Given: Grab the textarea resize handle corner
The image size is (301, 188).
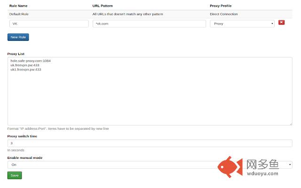Looking at the screenshot, I should pos(291,124).
